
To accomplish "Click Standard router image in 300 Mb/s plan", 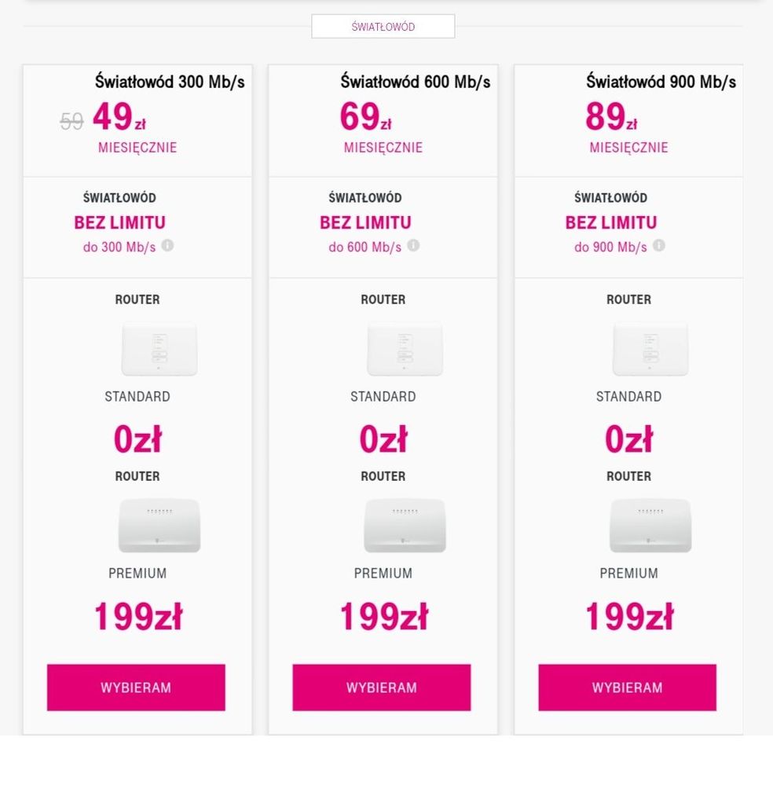I will 159,348.
